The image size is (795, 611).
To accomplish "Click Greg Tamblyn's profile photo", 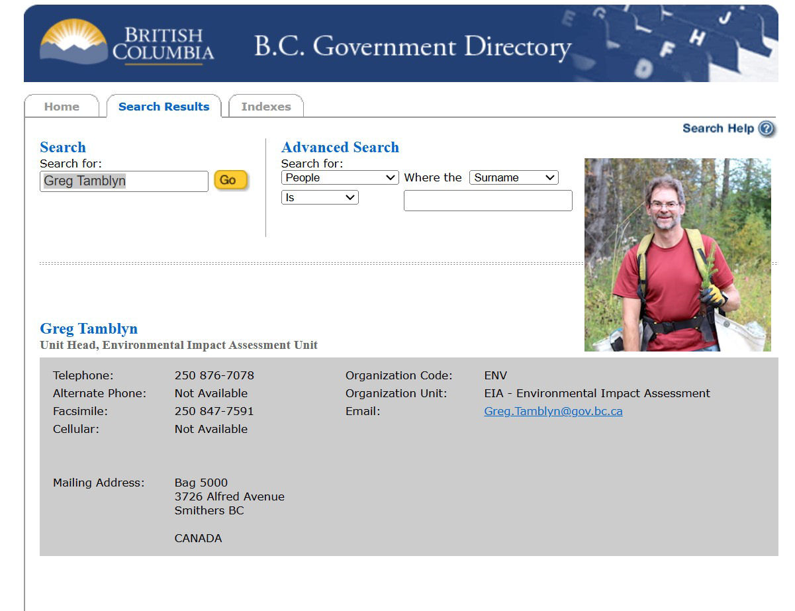I will tap(677, 255).
